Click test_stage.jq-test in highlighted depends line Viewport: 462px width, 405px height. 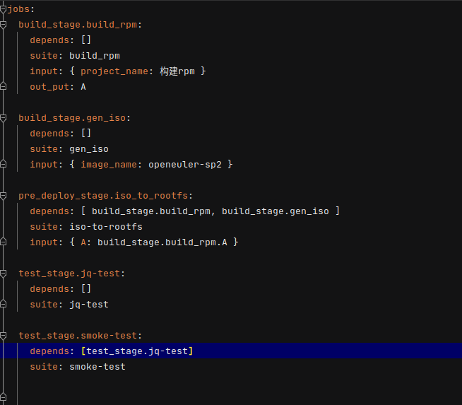click(137, 351)
